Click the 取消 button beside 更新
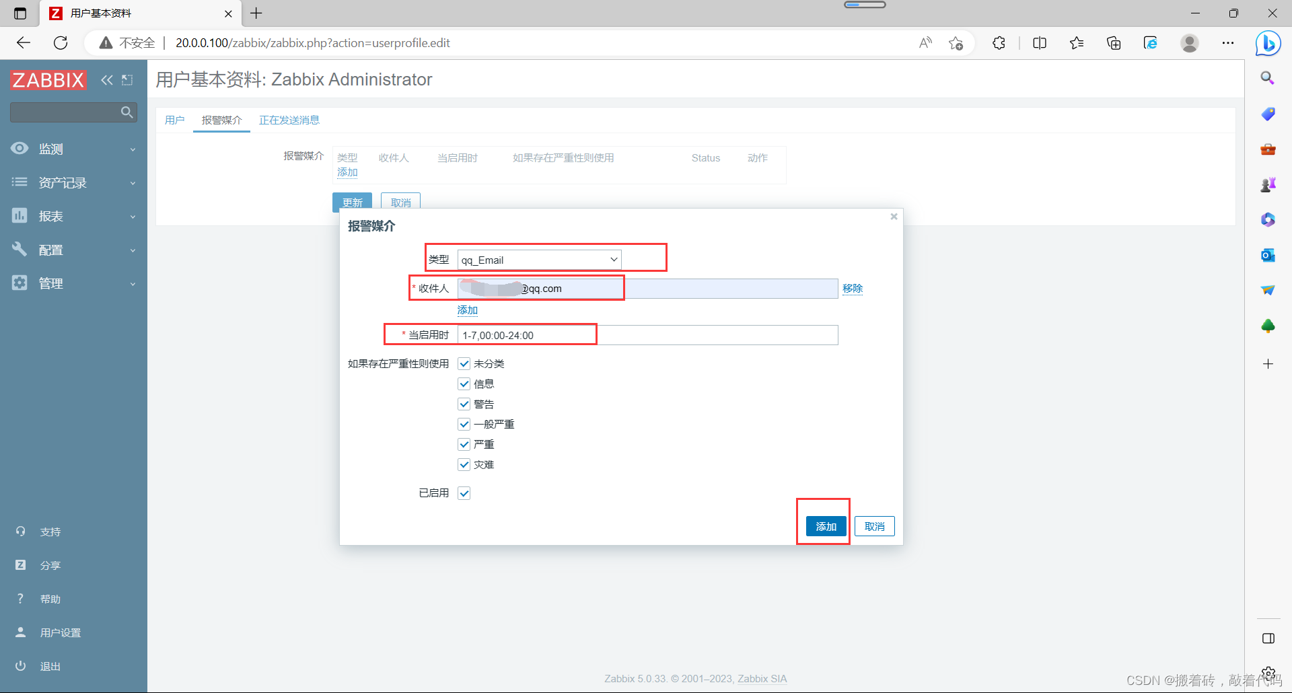 click(400, 201)
